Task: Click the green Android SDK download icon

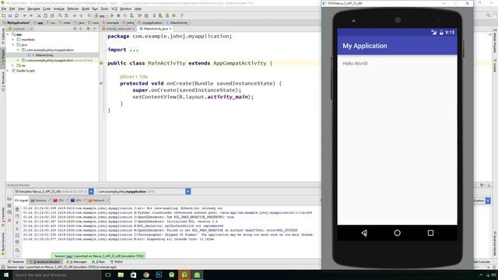Action: click(174, 16)
